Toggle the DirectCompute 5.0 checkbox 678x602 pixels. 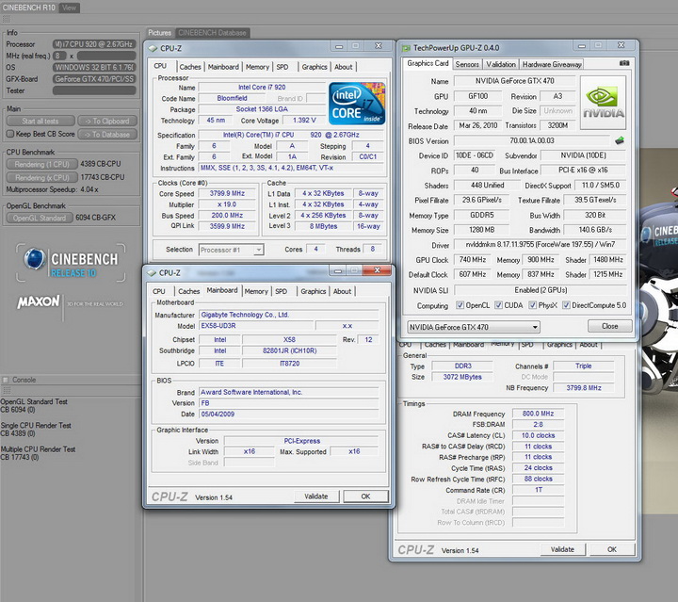point(566,305)
